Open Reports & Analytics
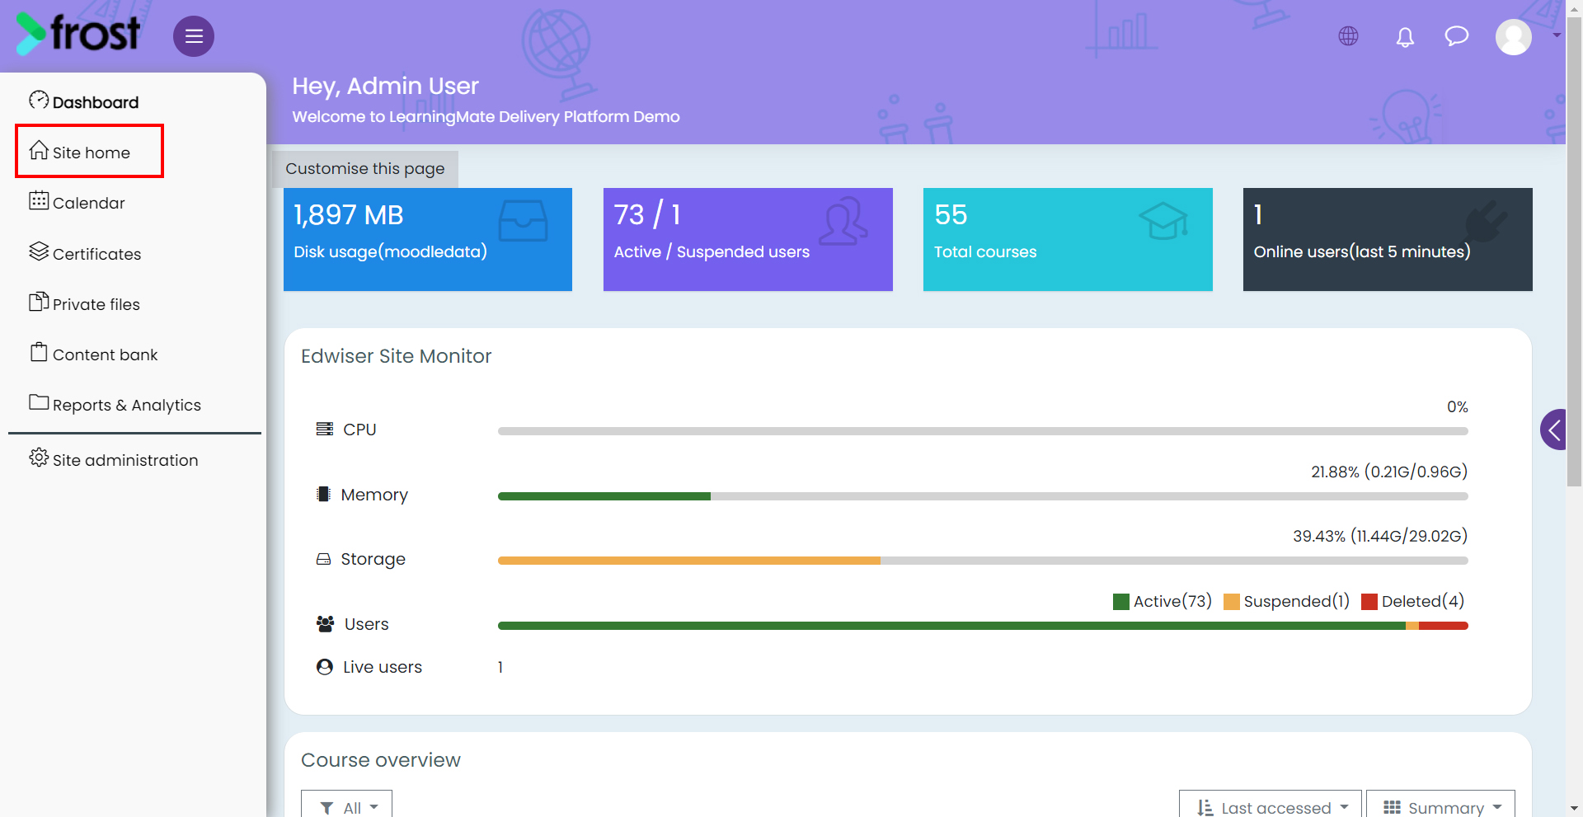The image size is (1583, 817). pyautogui.click(x=115, y=404)
